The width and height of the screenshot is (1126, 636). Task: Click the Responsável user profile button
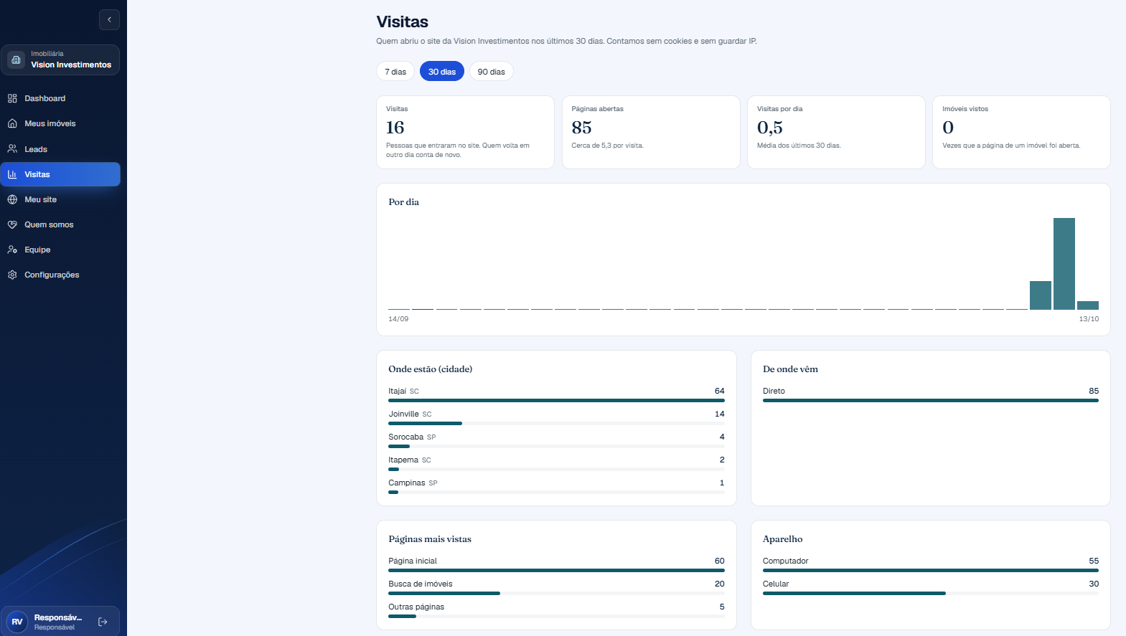pos(60,622)
